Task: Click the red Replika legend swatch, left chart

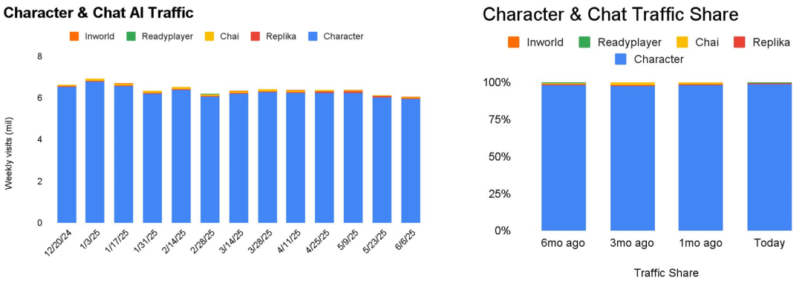Action: click(x=255, y=36)
